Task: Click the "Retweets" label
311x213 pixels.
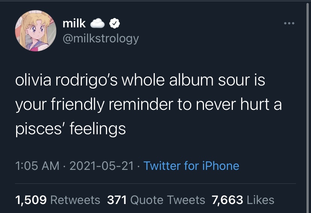Action: (x=75, y=200)
